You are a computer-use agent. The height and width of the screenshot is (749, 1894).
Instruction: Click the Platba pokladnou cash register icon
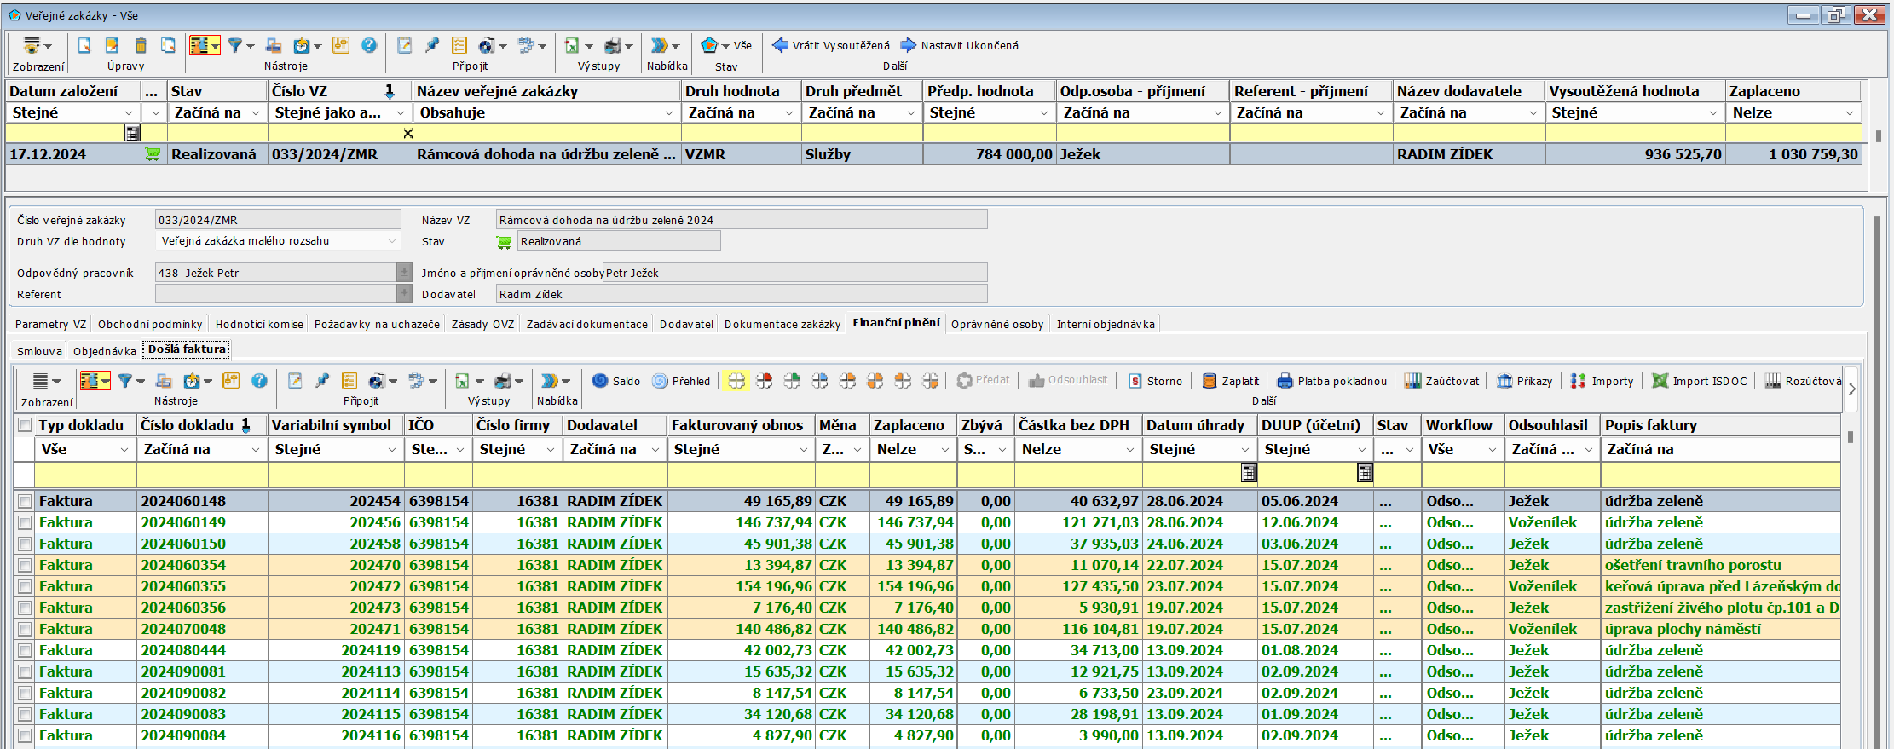[x=1285, y=381]
